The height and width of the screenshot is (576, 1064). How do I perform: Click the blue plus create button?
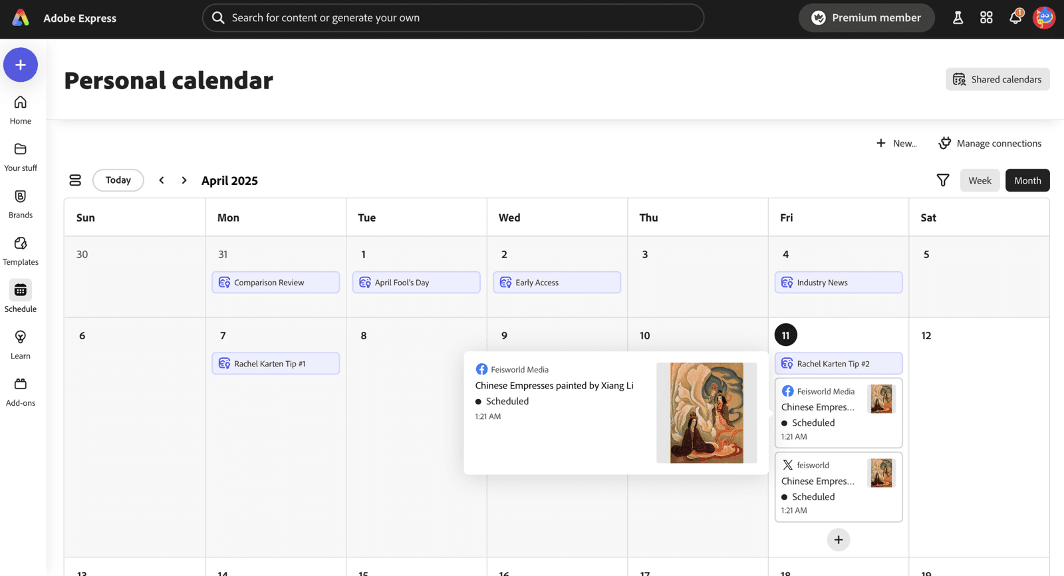21,65
